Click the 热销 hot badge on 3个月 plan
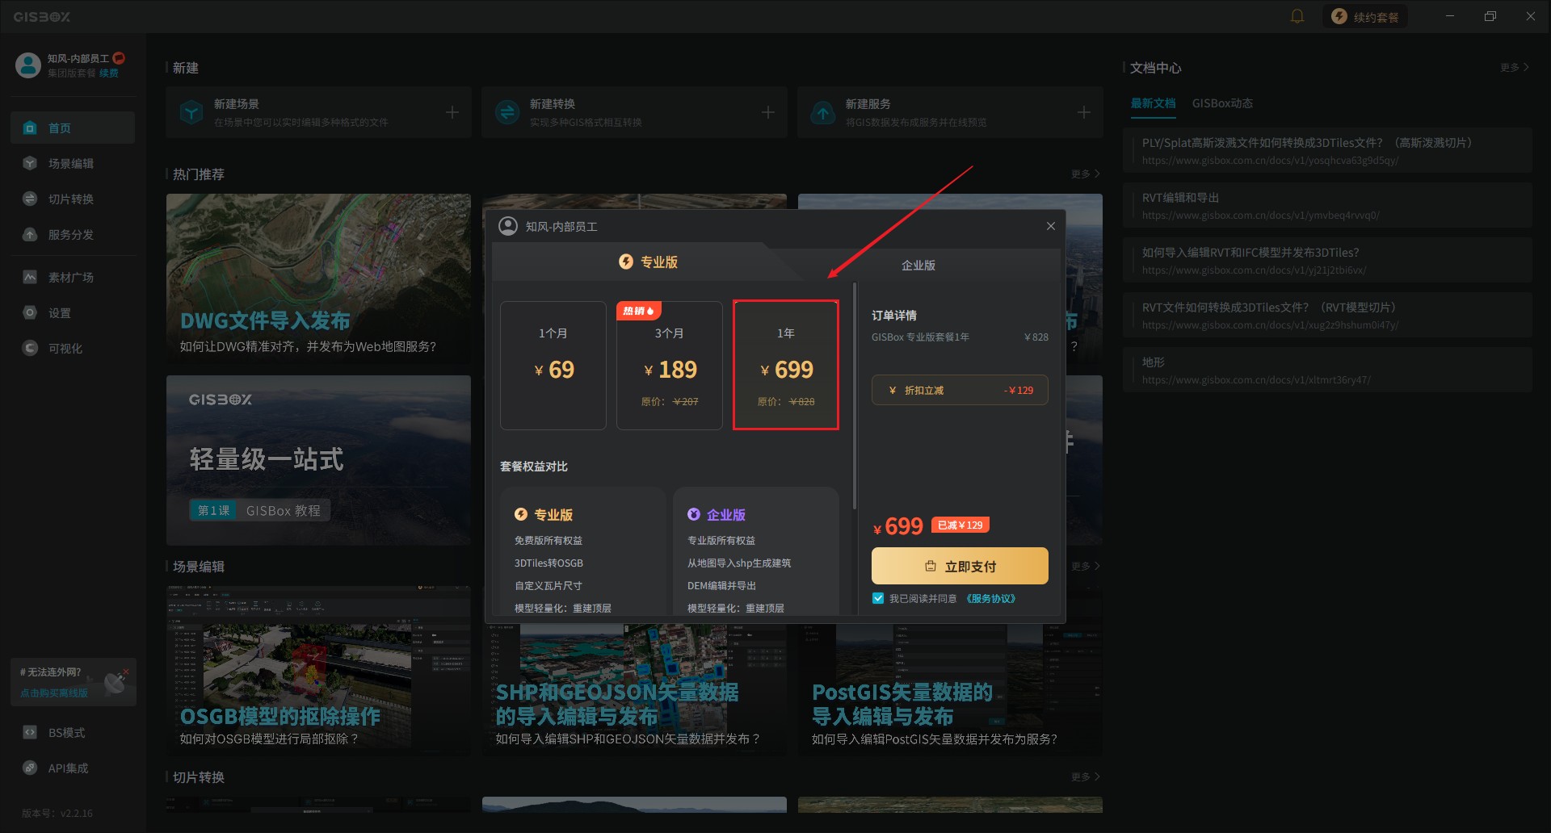Viewport: 1551px width, 833px height. click(x=639, y=311)
